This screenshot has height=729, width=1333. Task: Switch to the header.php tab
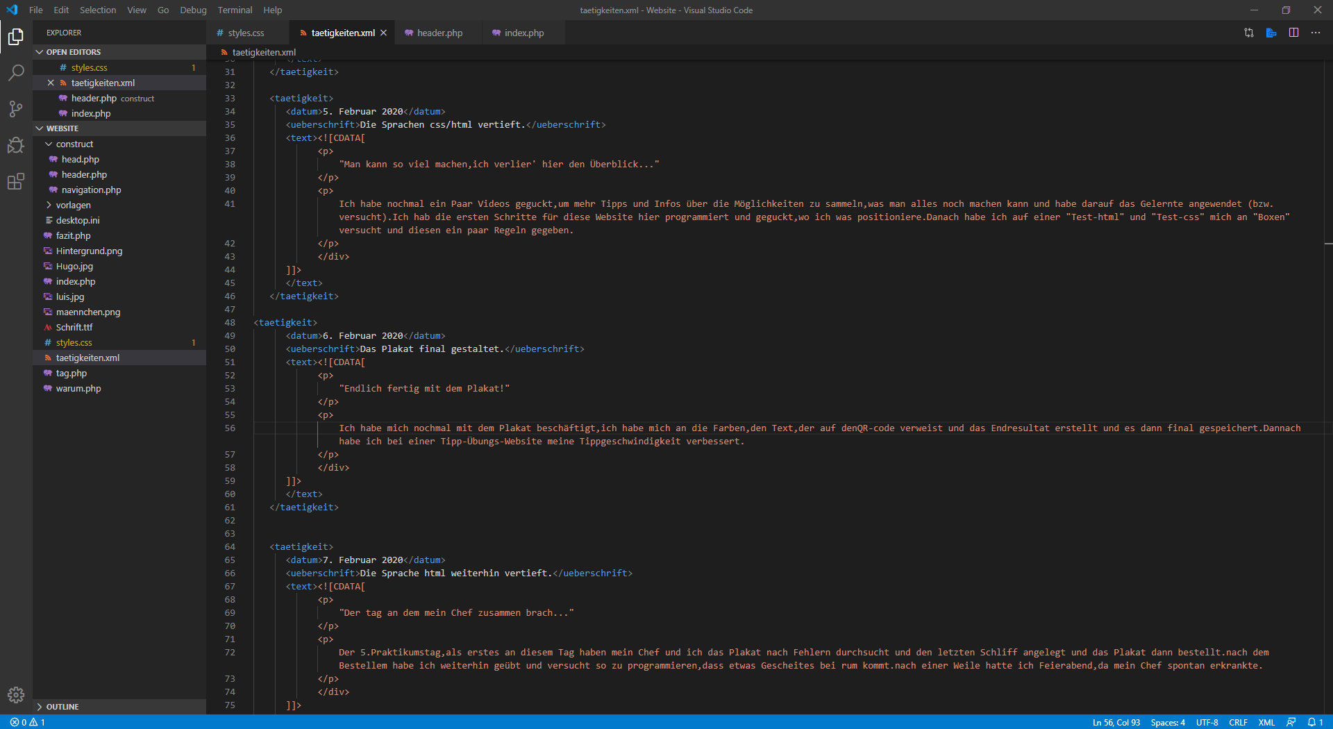click(439, 33)
